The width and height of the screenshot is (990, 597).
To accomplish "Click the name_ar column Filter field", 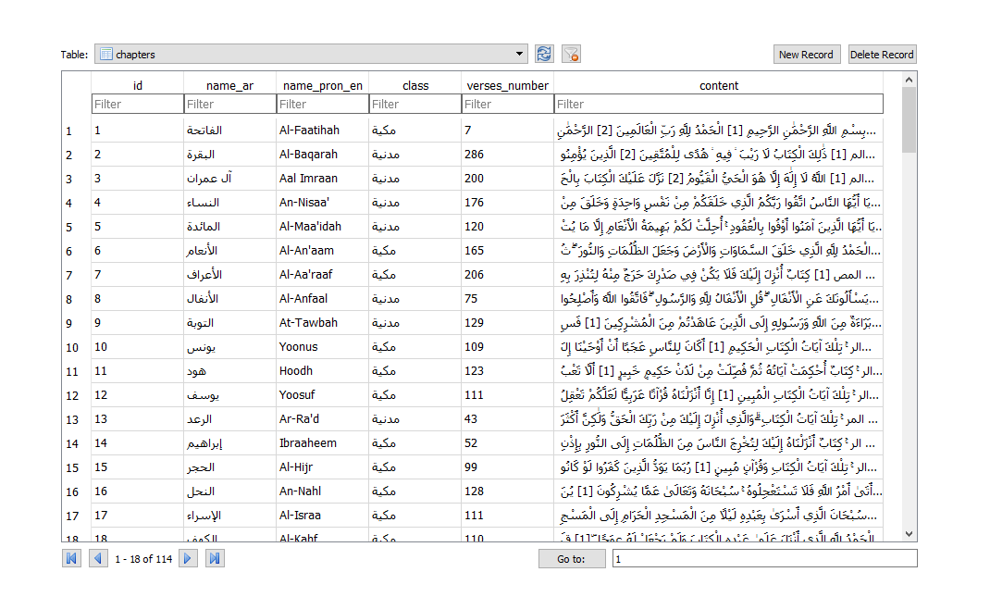I will (229, 104).
